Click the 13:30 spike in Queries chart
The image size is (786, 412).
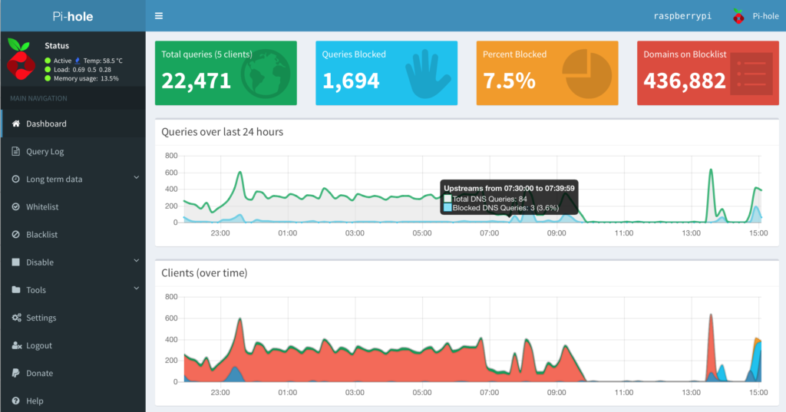point(711,170)
